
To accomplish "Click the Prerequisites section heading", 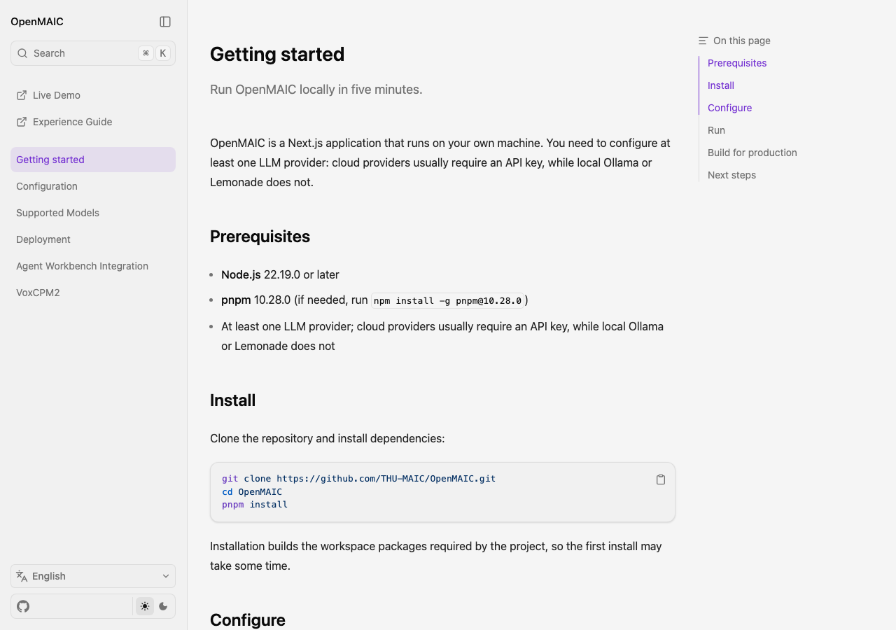I will [x=260, y=237].
